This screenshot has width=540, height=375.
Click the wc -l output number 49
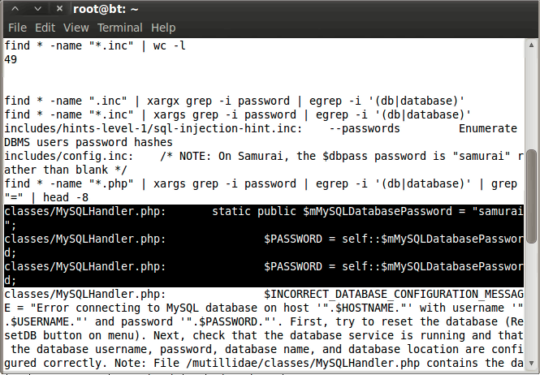(11, 59)
